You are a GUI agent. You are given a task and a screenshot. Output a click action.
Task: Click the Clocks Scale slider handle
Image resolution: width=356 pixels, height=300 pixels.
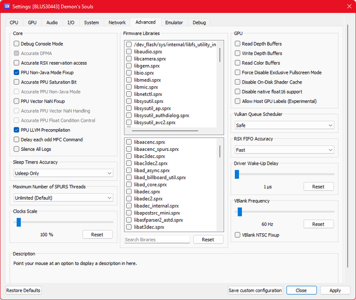point(18,222)
